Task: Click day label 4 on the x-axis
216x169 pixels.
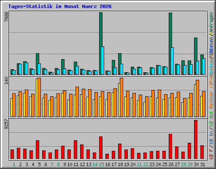Action: [x=33, y=164]
